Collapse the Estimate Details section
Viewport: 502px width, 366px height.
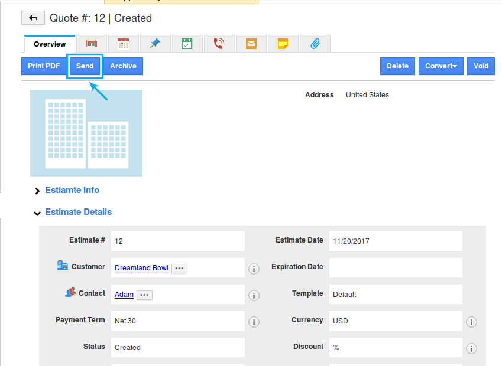tap(78, 212)
